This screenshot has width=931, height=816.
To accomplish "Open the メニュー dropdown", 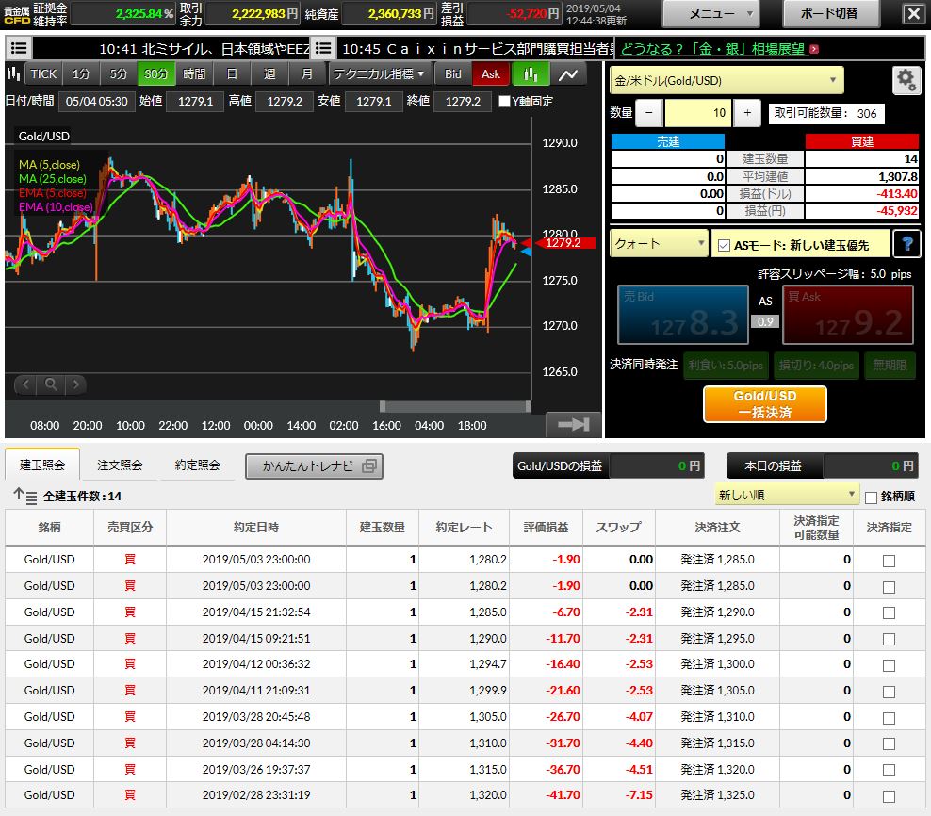I will (x=711, y=13).
